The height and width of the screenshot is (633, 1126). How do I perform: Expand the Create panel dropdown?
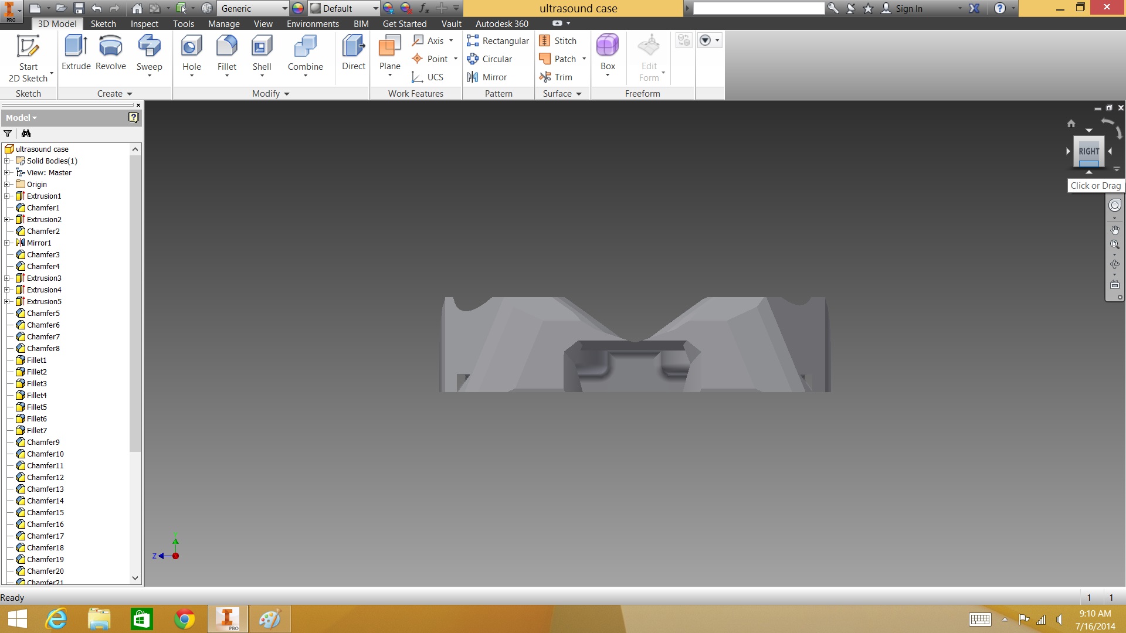pos(115,93)
